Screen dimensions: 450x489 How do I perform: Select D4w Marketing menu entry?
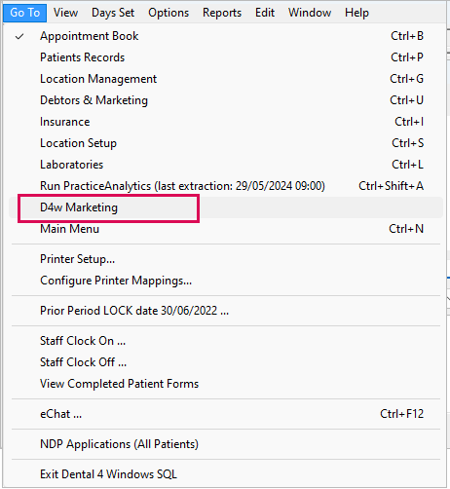pyautogui.click(x=226, y=207)
